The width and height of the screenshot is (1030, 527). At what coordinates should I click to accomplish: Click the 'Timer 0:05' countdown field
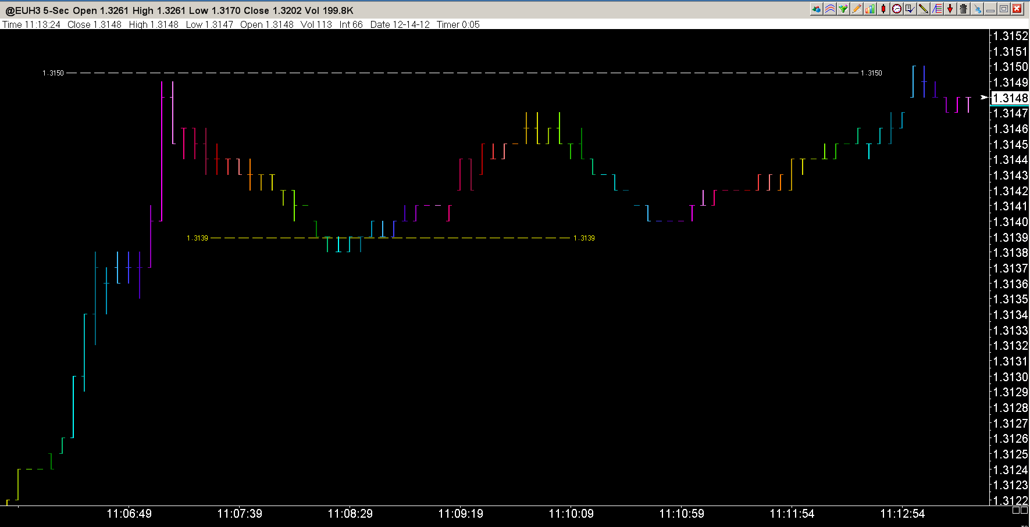point(458,24)
